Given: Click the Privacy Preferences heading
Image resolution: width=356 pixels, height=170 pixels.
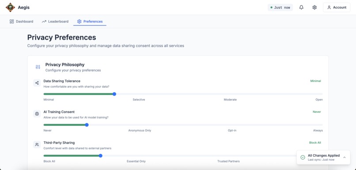Looking at the screenshot, I should pyautogui.click(x=61, y=37).
